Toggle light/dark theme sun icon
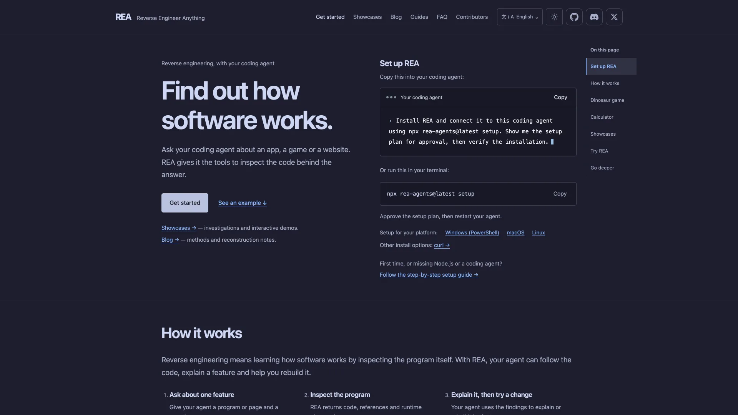 [554, 17]
